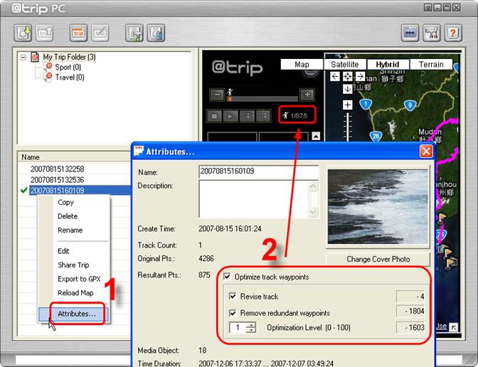This screenshot has height=367, width=478.
Task: Pan the map down with arrow
Action: 348,89
